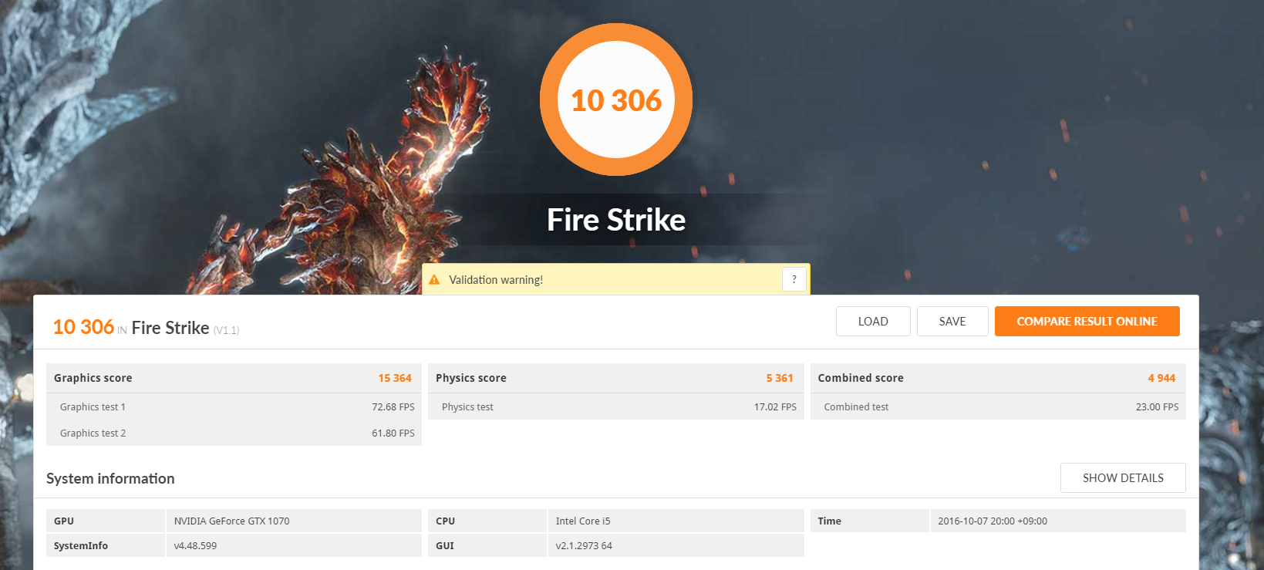Image resolution: width=1264 pixels, height=570 pixels.
Task: Click the (V1.1) version label
Action: tap(226, 330)
